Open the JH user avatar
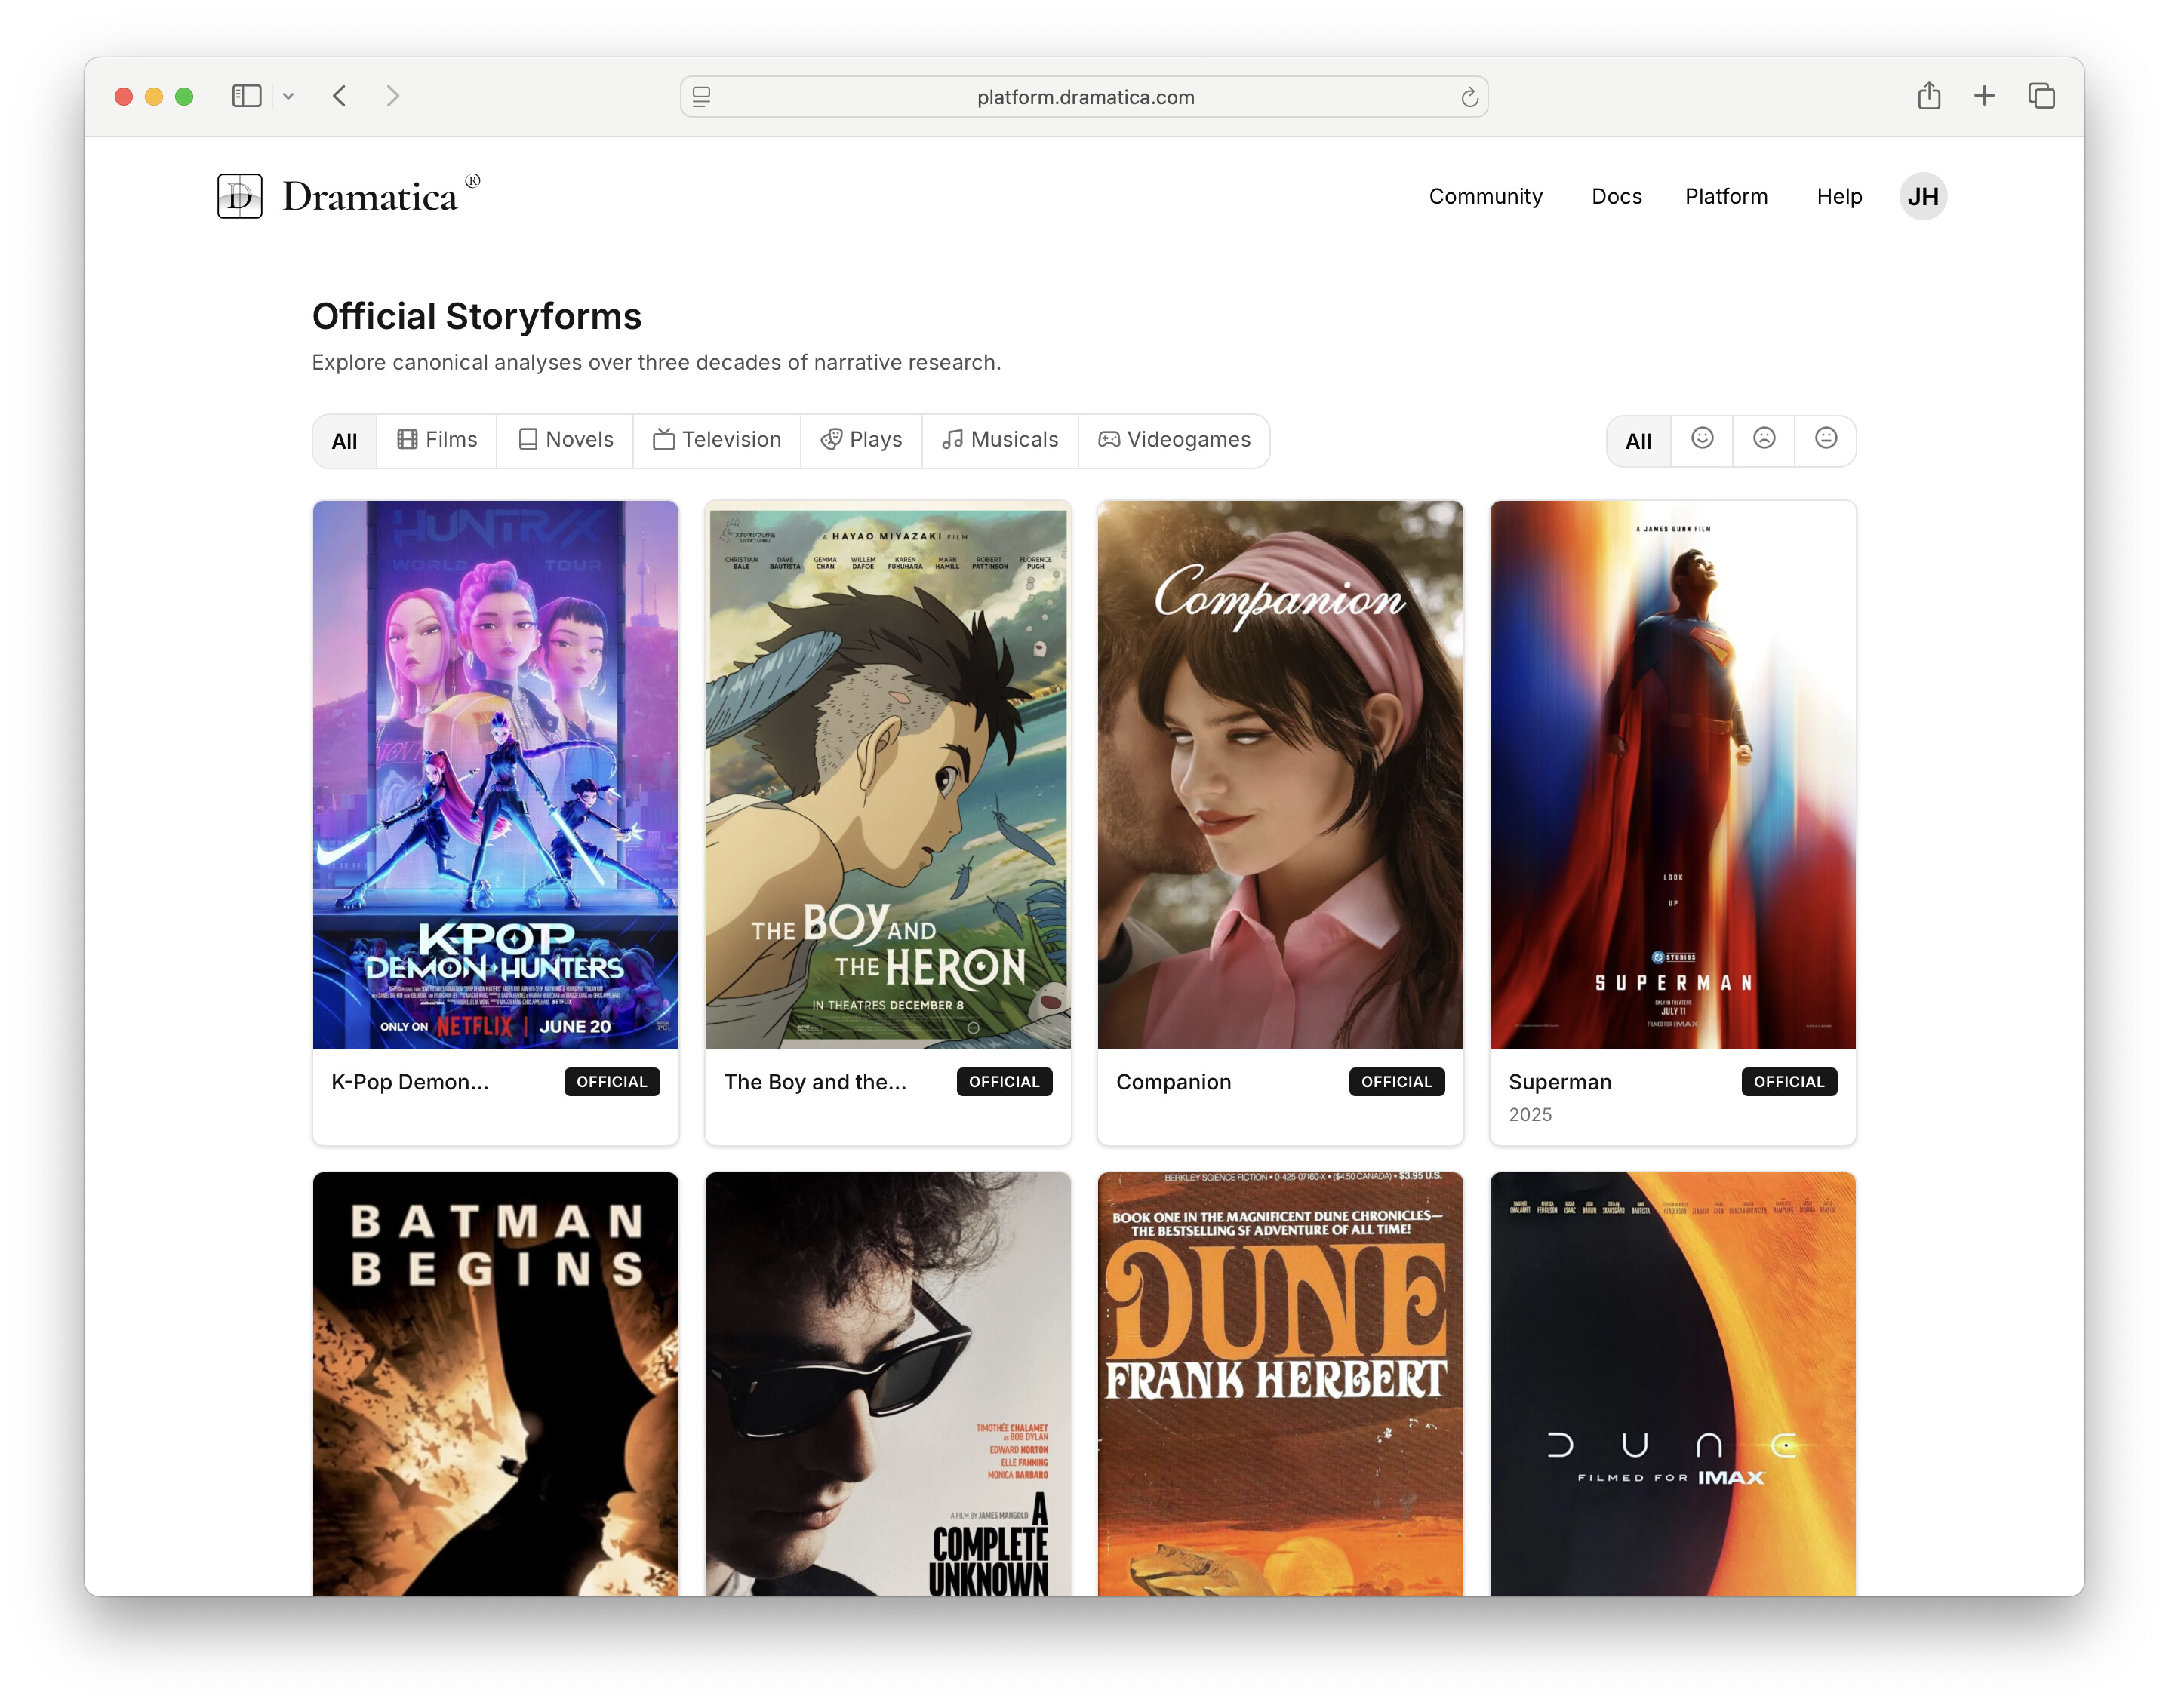The height and width of the screenshot is (1708, 2169). (x=1922, y=196)
